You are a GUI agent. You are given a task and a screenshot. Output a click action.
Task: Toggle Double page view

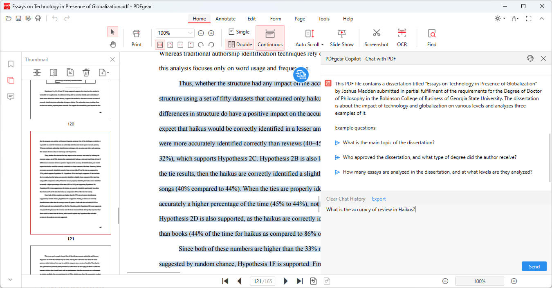point(240,44)
